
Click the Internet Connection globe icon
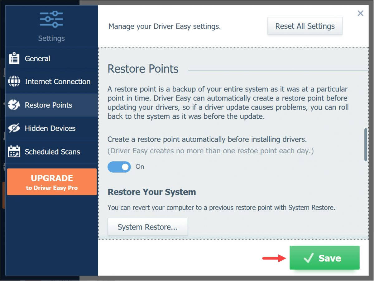[x=14, y=81]
